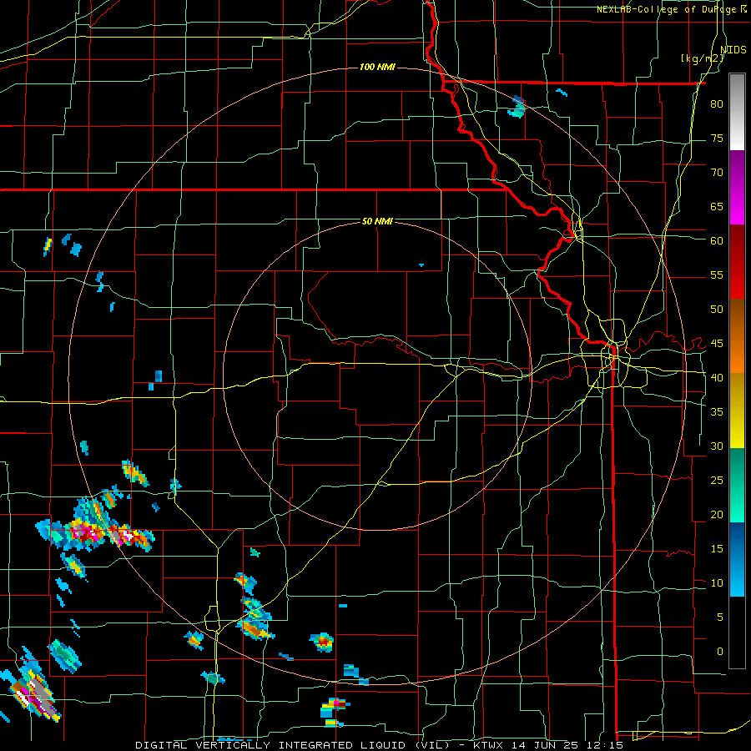751x751 pixels.
Task: Click the 50 value on the legend scale
Action: coord(717,310)
